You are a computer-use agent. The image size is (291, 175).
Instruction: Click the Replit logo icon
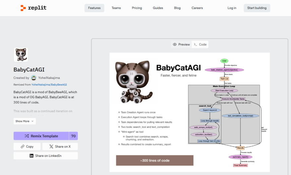[23, 8]
